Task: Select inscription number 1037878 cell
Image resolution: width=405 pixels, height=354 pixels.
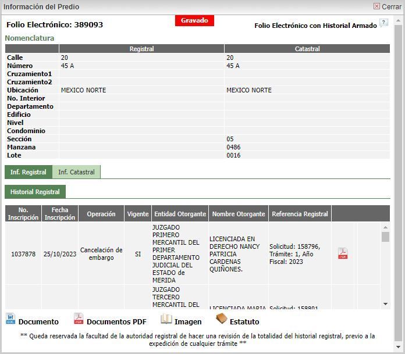Action: [x=23, y=254]
